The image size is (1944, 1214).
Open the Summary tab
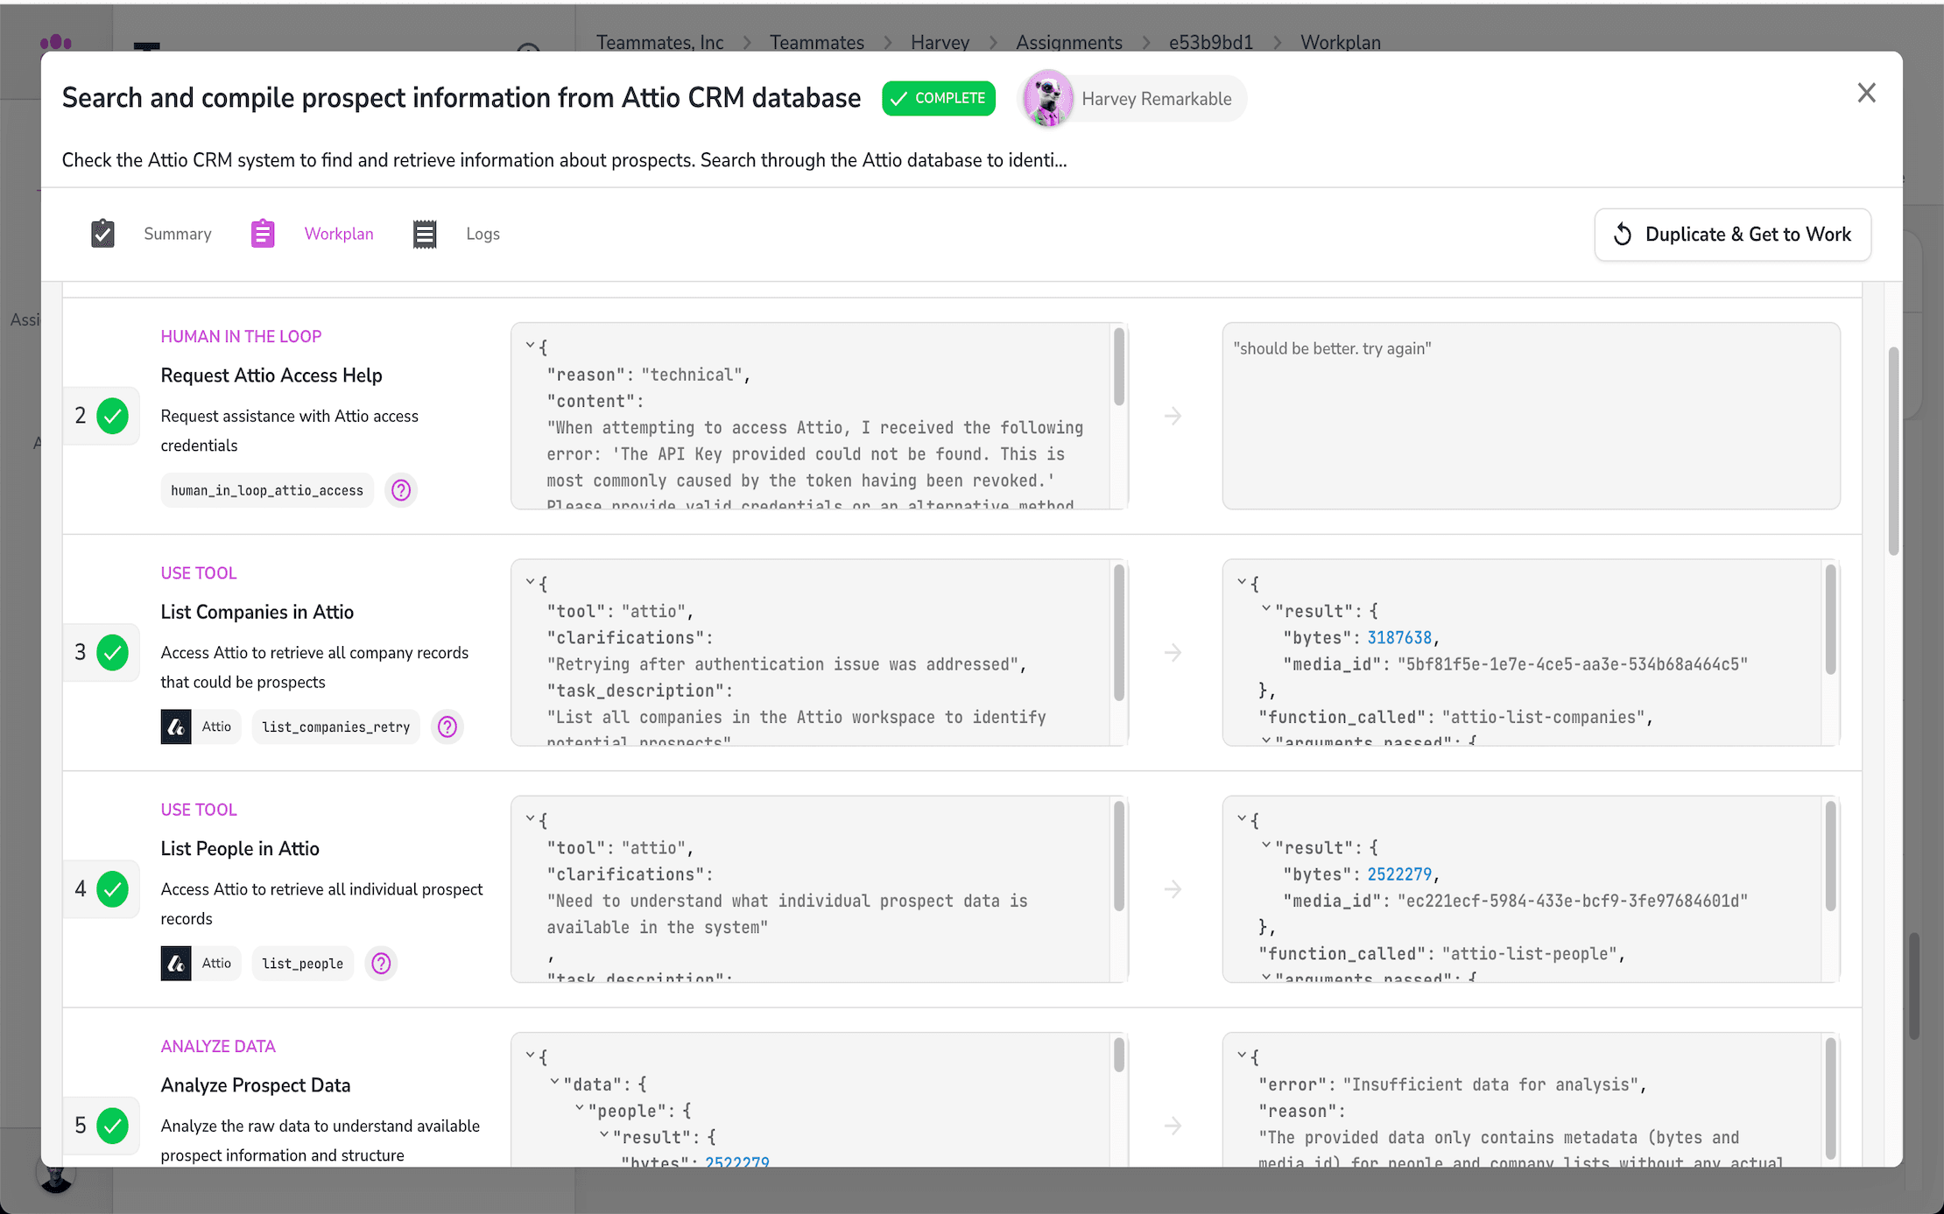[177, 234]
